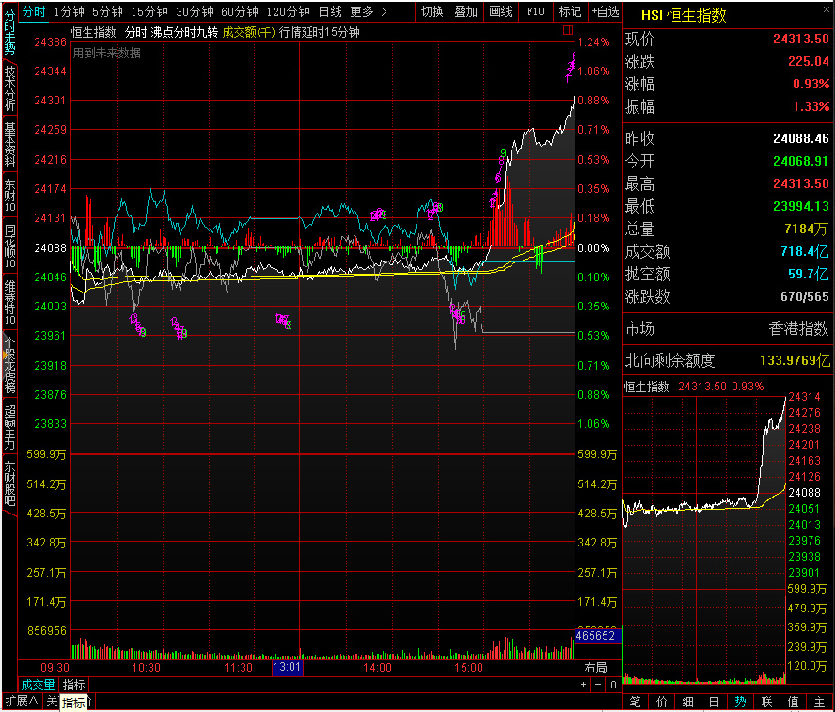Viewport: 835px width, 712px height.
Task: Click the minus zoom button under 布局
Action: 598,685
